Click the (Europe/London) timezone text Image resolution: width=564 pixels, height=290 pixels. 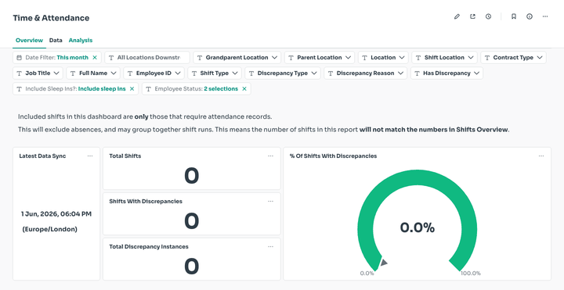click(49, 229)
